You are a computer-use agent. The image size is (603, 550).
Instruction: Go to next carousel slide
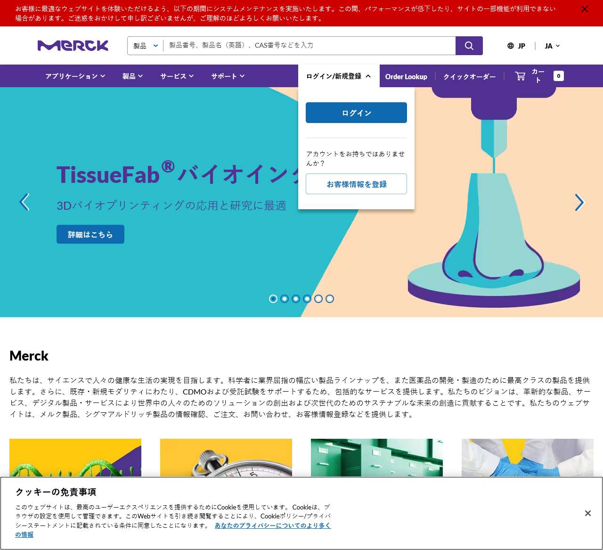(x=579, y=202)
